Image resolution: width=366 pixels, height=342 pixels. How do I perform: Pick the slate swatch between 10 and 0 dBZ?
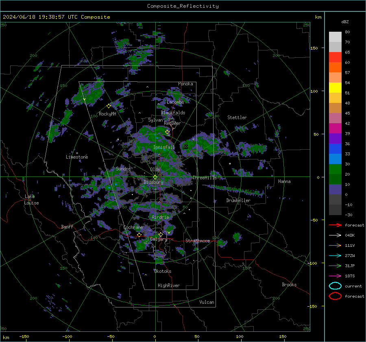pyautogui.click(x=335, y=190)
